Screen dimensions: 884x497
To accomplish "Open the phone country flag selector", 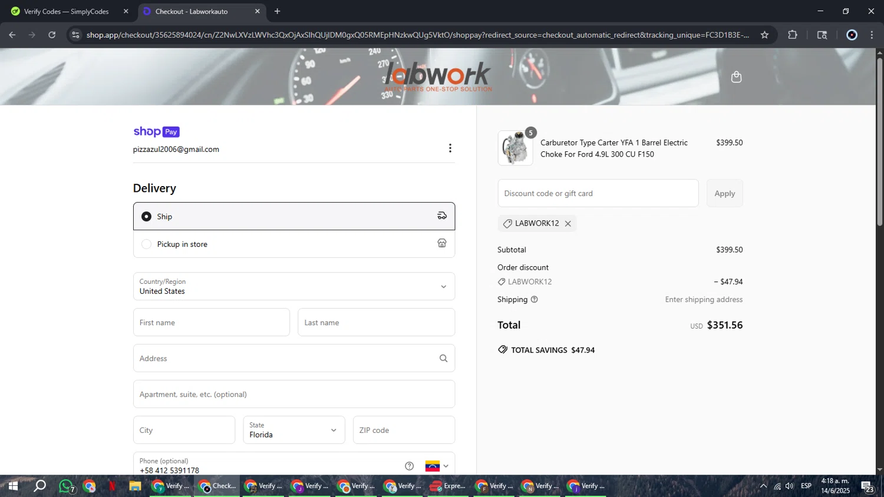I will pyautogui.click(x=437, y=466).
